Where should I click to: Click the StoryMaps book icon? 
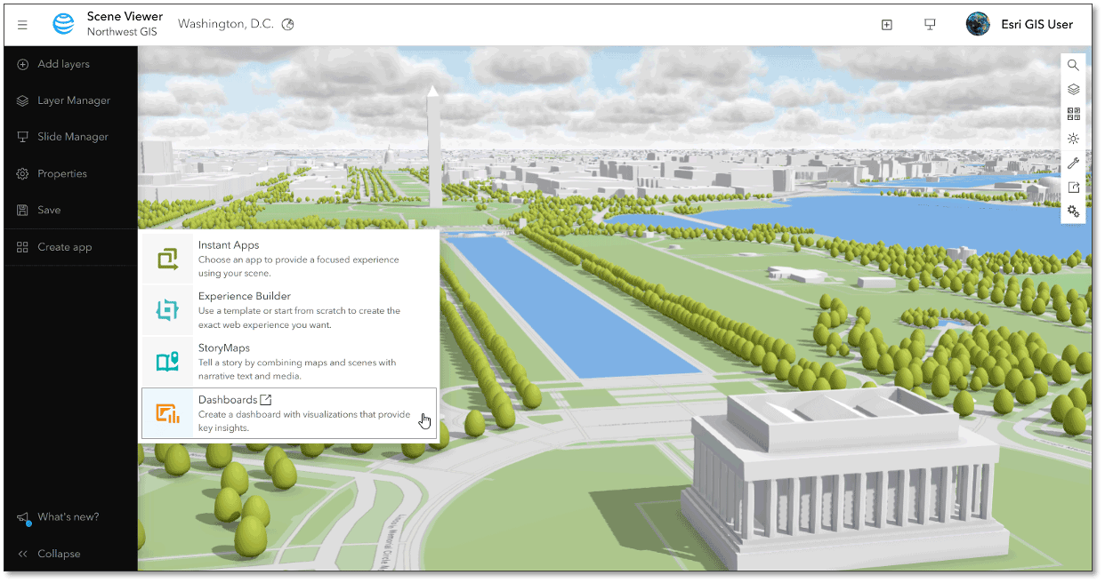(x=167, y=362)
